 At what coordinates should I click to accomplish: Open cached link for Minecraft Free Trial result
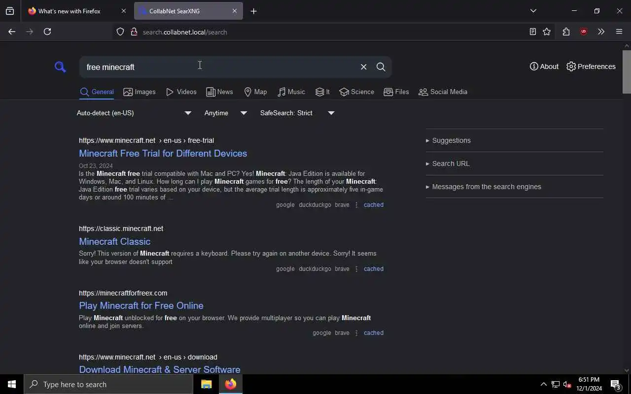(374, 205)
